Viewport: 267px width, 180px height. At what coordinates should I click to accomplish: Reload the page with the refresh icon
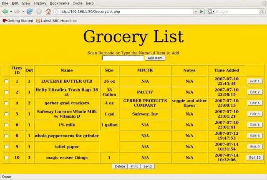[x=30, y=12]
